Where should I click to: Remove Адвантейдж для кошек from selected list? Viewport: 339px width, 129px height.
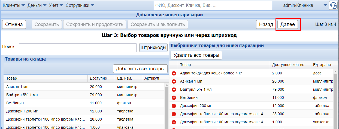(174, 73)
